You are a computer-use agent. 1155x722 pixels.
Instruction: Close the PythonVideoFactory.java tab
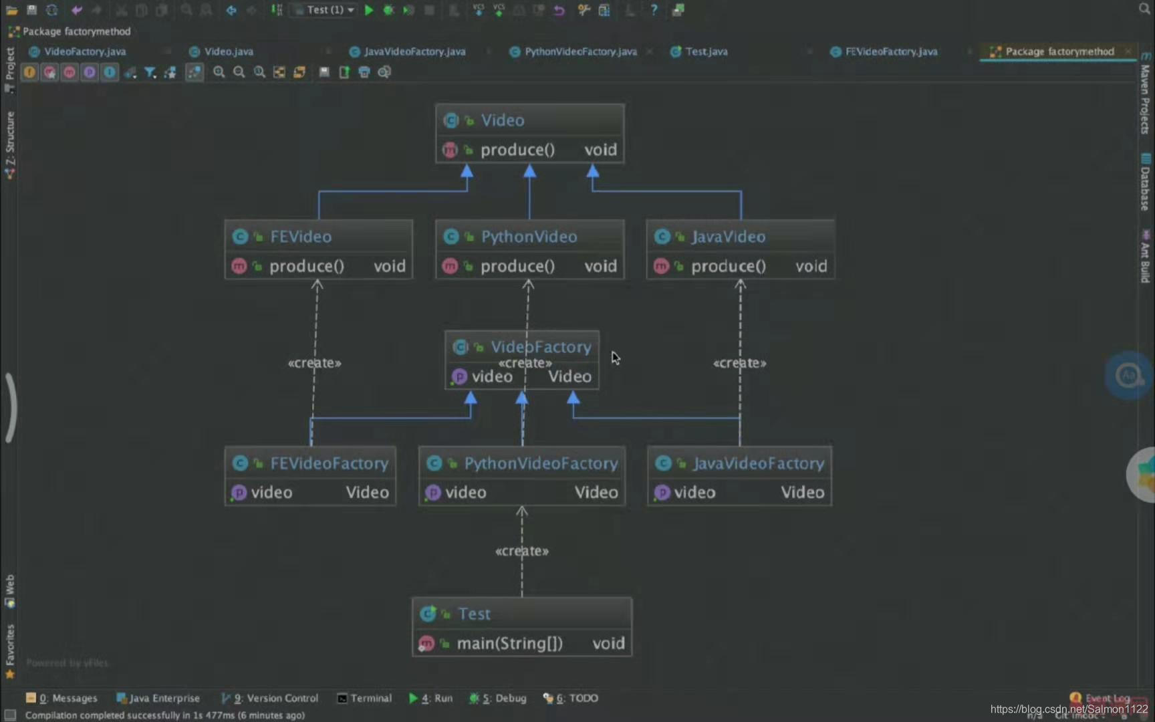click(649, 51)
